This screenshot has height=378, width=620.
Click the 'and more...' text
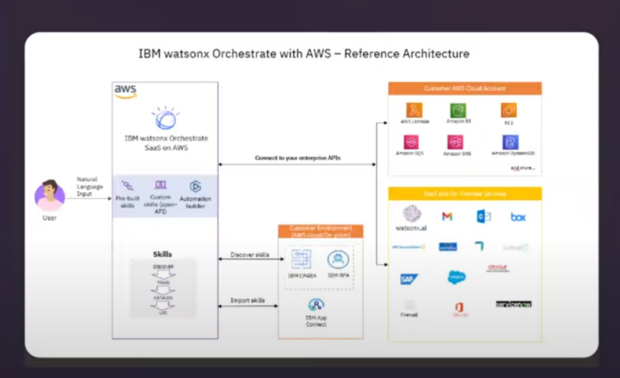[522, 168]
